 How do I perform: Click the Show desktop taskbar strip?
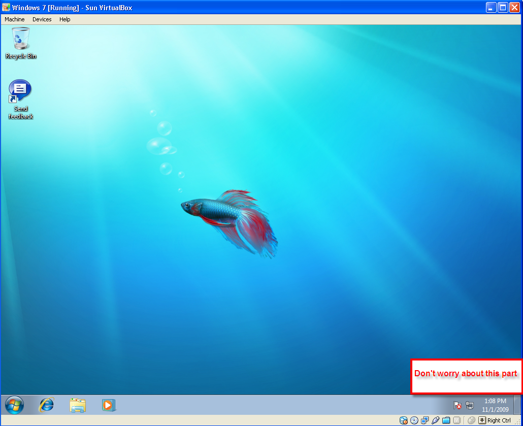pos(517,405)
